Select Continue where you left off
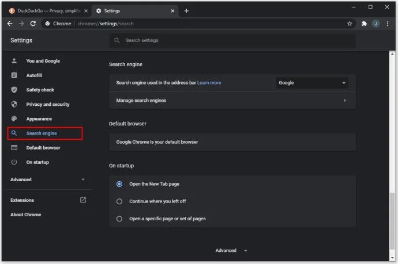 click(x=119, y=201)
